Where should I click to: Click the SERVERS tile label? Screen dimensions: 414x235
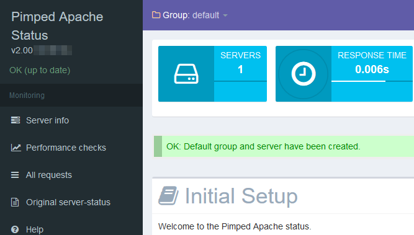pos(241,55)
